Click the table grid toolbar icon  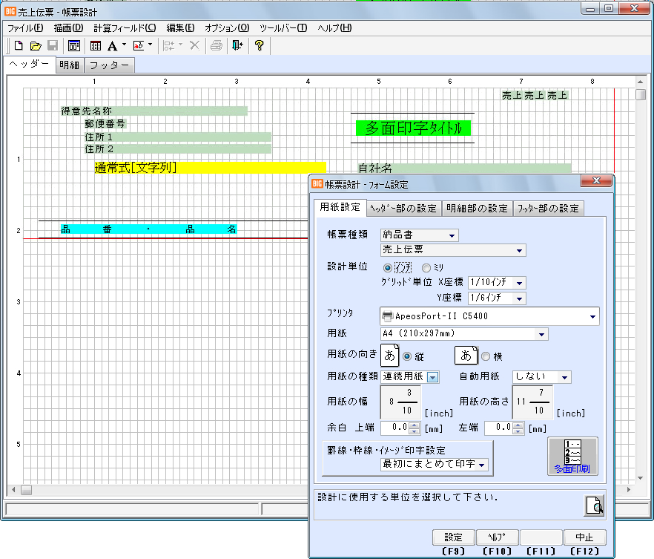click(x=96, y=46)
